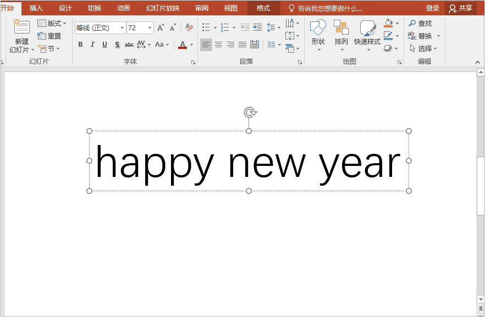Switch to the Design (设计) tab

[x=65, y=8]
